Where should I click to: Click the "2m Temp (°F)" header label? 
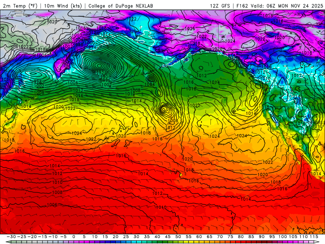click(20, 6)
